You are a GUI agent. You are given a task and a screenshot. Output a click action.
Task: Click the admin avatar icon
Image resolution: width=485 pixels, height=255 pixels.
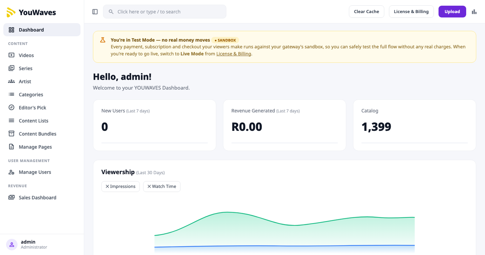12,244
